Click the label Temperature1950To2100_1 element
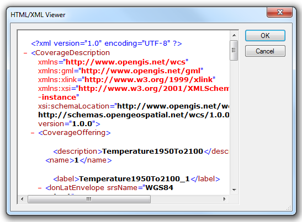The image size is (302, 222). coord(136,179)
